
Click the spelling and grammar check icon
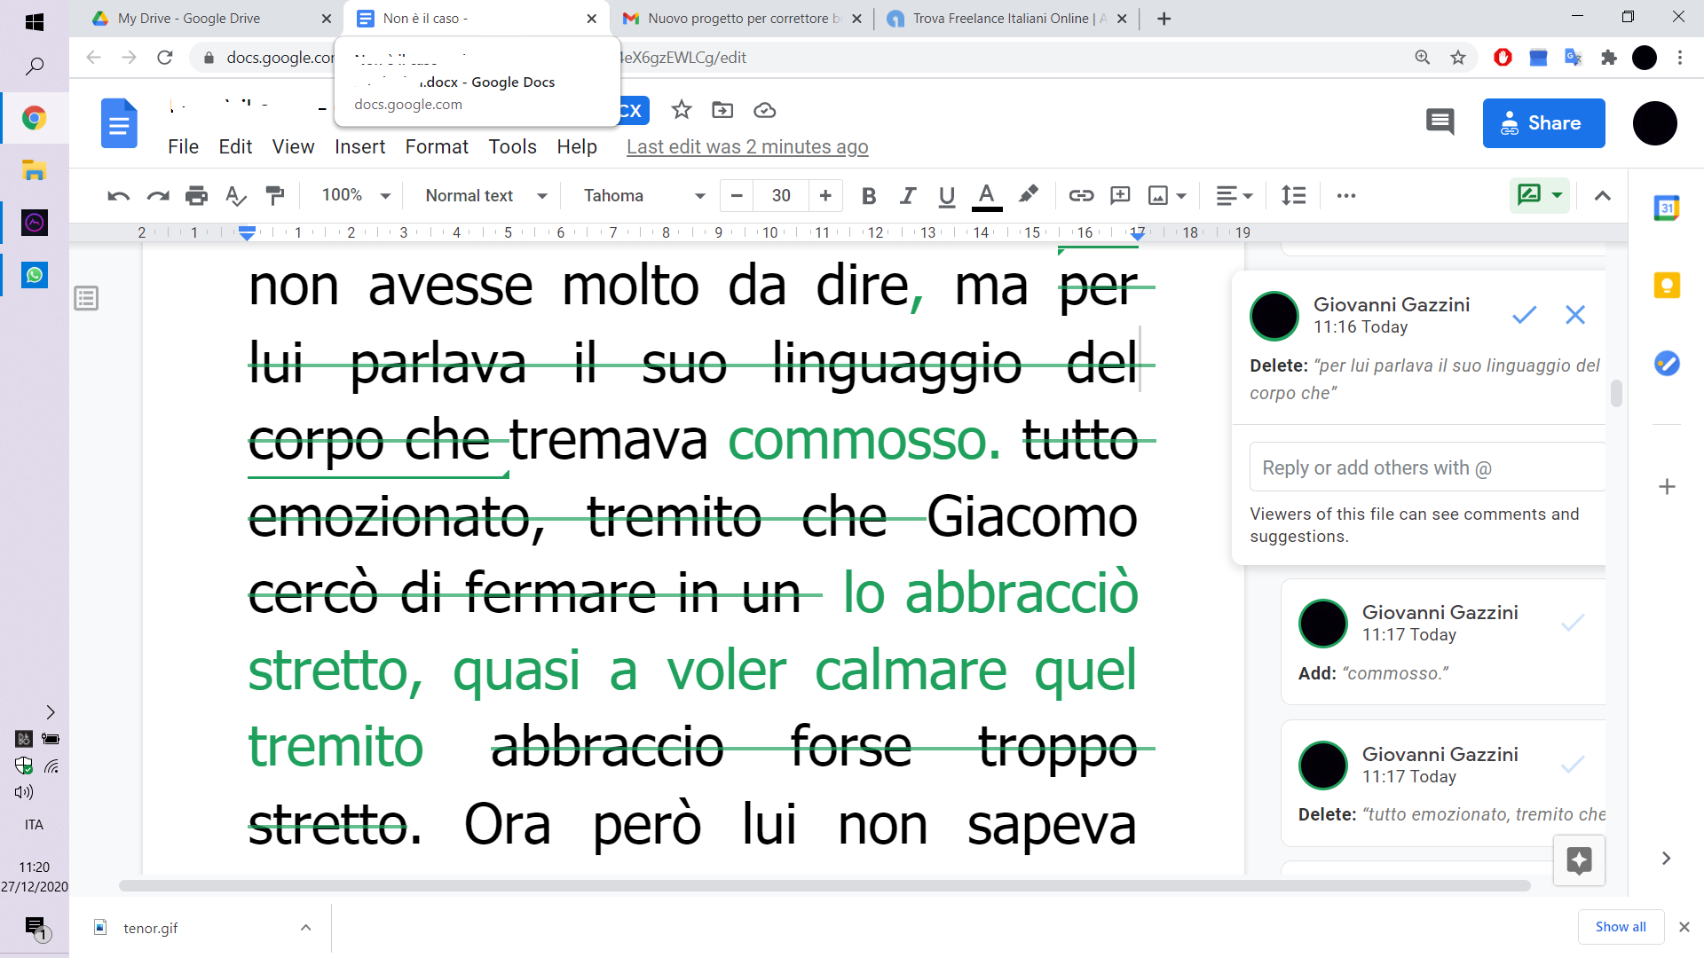(235, 195)
